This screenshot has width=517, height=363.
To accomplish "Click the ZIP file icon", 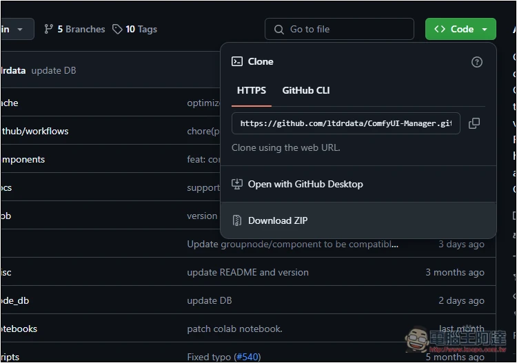I will pos(236,220).
